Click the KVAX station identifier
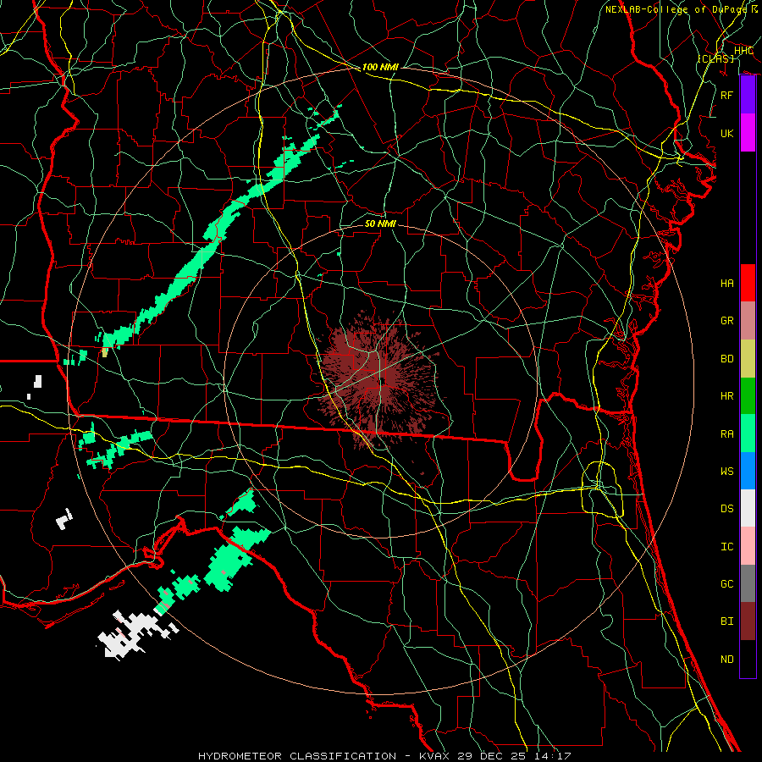 [x=433, y=756]
